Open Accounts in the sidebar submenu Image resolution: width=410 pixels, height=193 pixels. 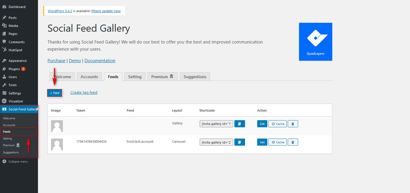pos(9,125)
